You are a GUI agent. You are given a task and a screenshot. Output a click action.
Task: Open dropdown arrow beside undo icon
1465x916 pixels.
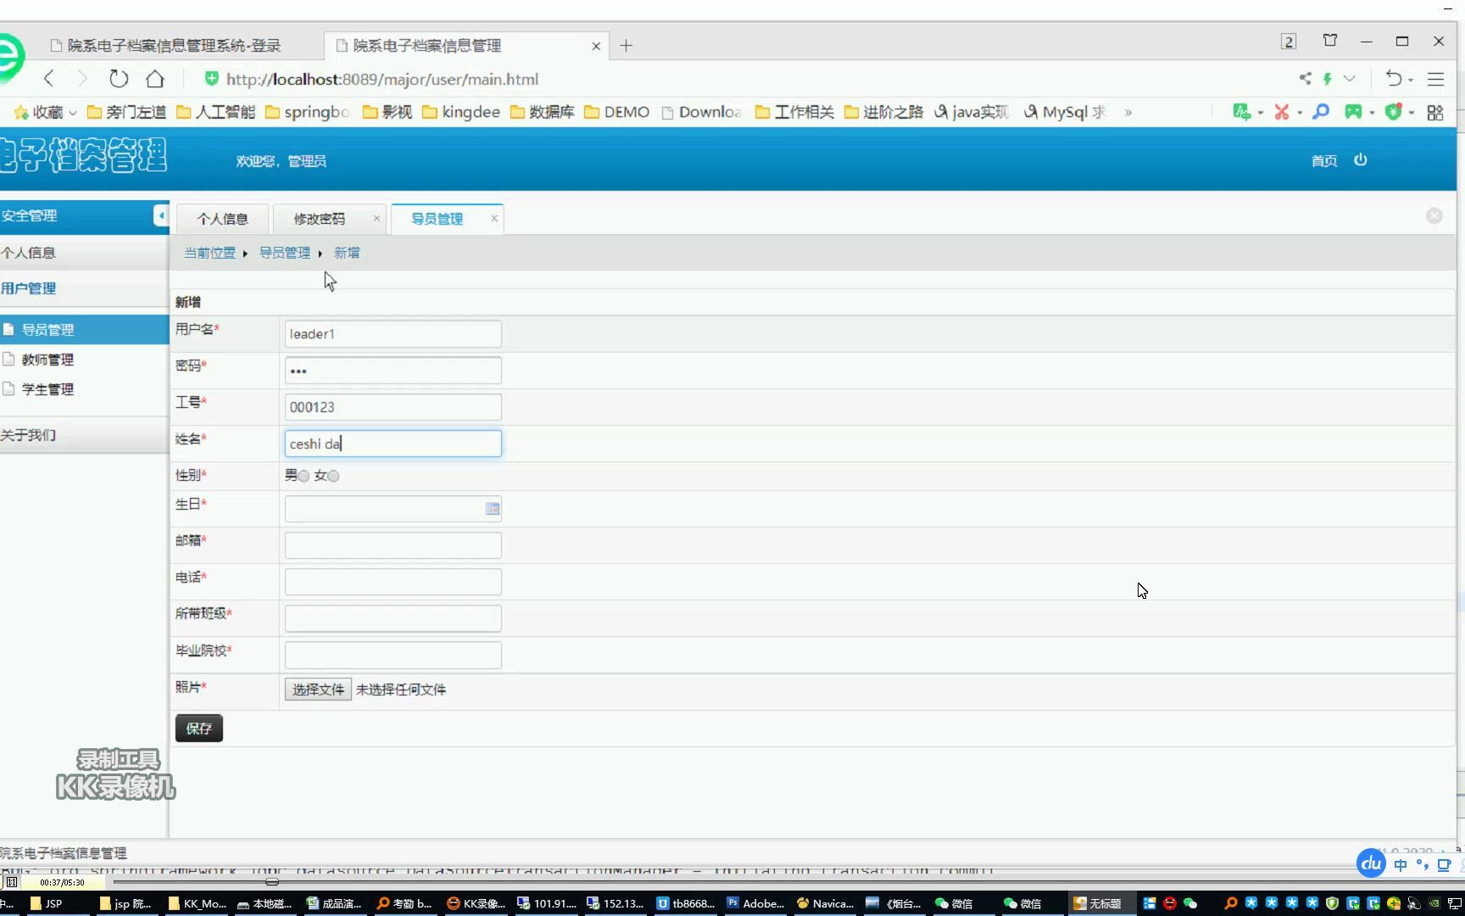(x=1410, y=80)
